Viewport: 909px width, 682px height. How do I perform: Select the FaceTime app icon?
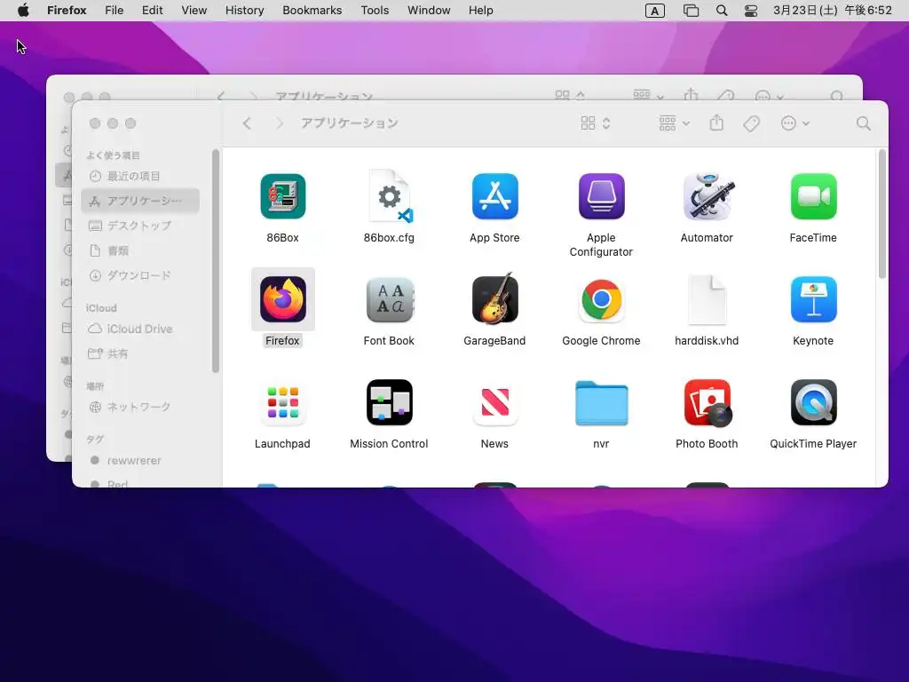[813, 196]
